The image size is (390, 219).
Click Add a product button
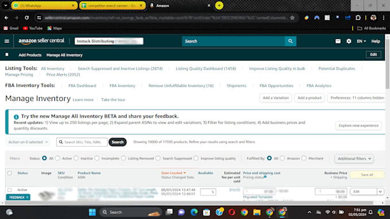click(x=309, y=97)
